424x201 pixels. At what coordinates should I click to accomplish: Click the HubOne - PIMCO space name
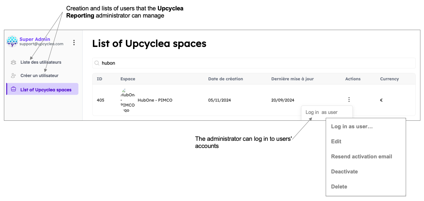(x=155, y=100)
